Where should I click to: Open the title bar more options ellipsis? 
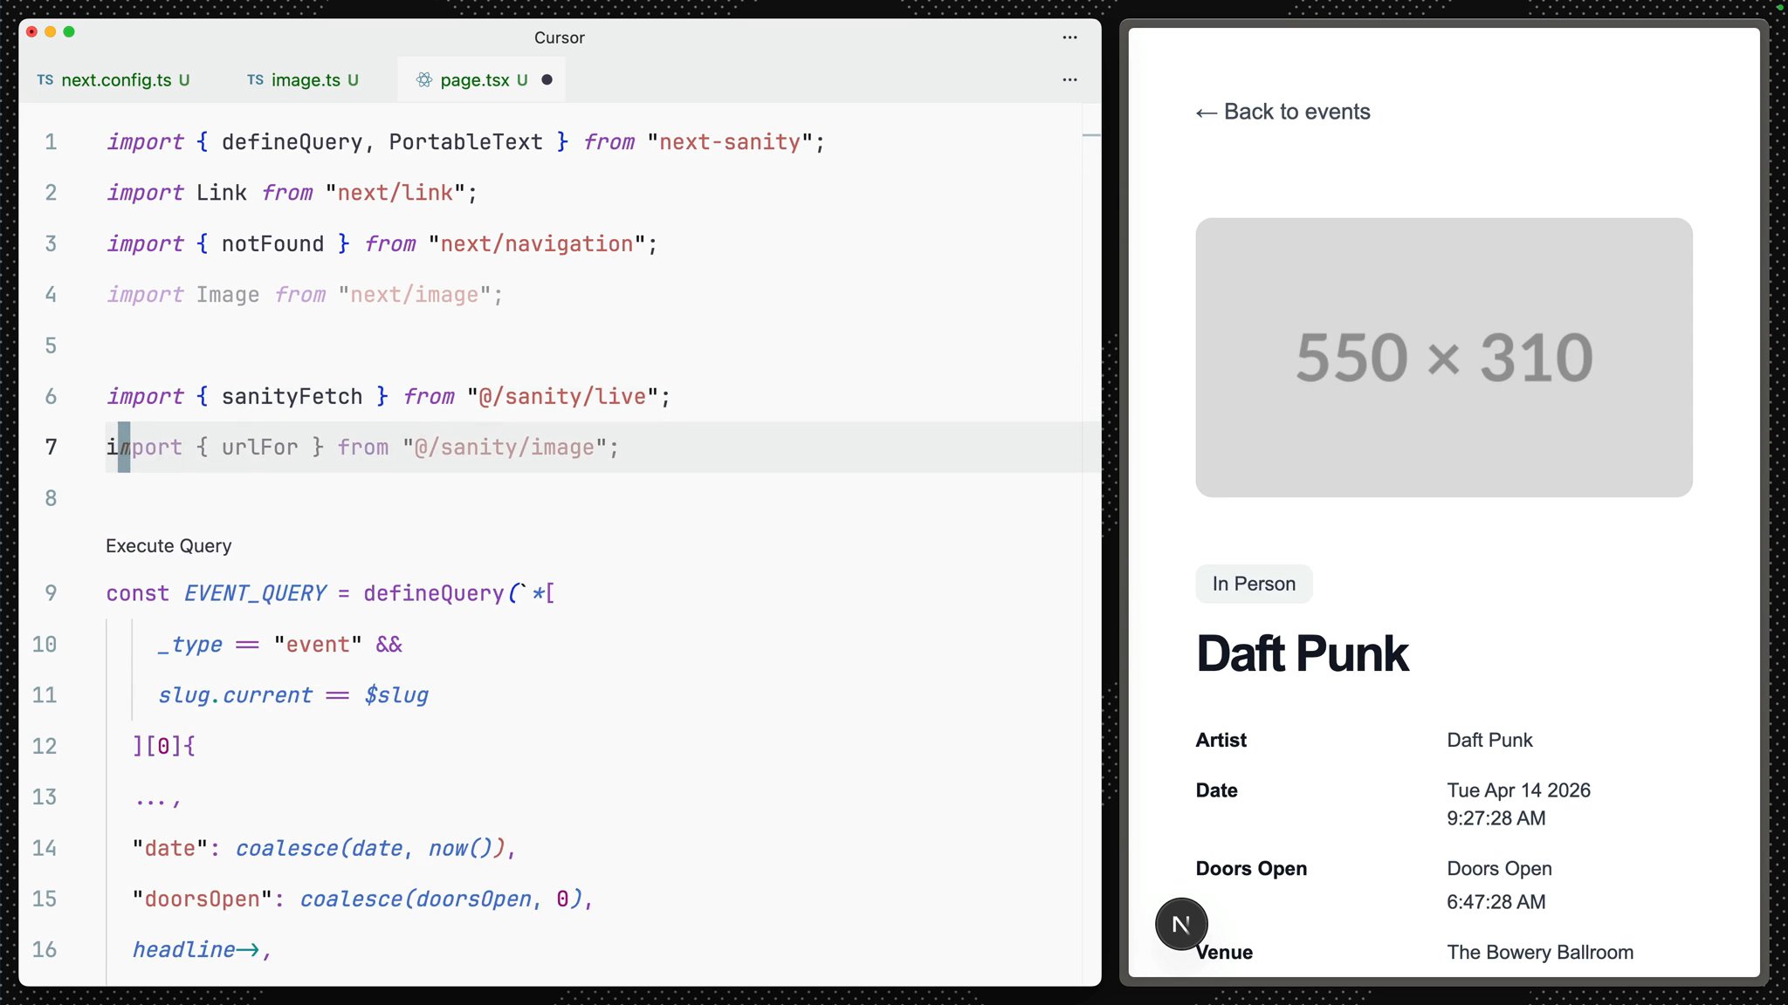(1069, 38)
